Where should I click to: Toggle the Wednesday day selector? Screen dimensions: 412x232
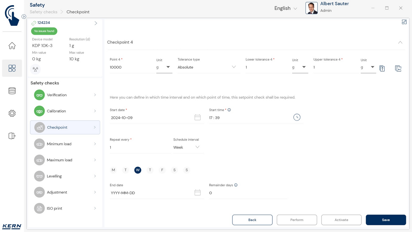[x=138, y=170]
